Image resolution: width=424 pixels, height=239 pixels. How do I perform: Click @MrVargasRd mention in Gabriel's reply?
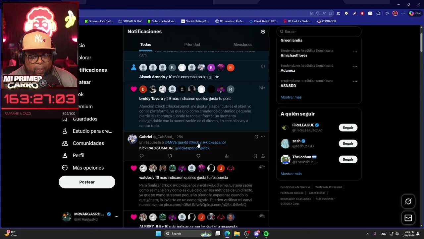pos(176,142)
